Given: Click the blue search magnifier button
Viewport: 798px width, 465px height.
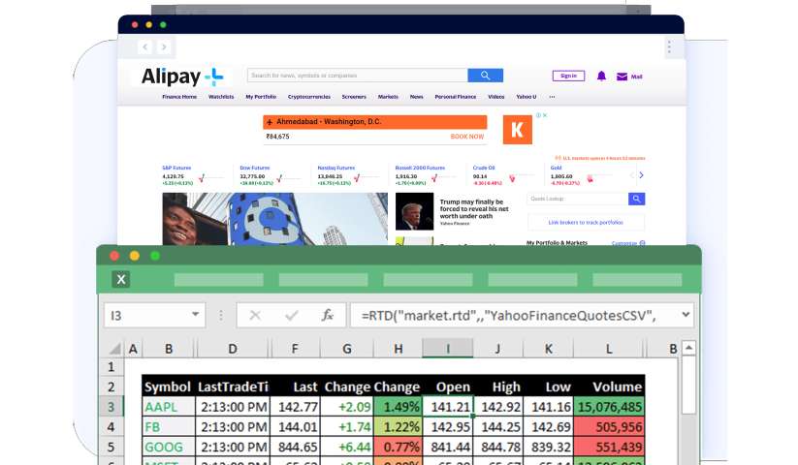Looking at the screenshot, I should 486,76.
